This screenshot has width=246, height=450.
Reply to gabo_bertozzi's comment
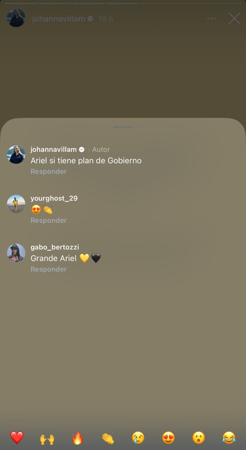pos(49,269)
